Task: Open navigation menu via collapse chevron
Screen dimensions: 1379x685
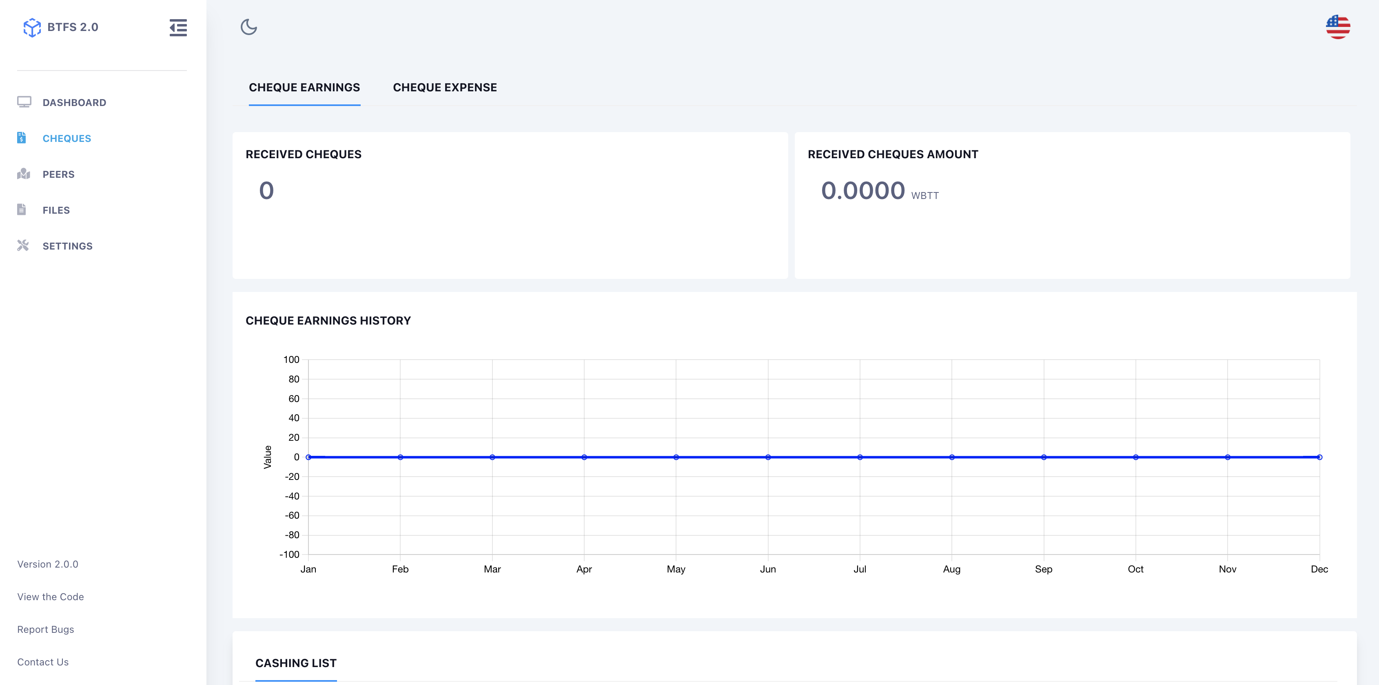Action: point(178,28)
